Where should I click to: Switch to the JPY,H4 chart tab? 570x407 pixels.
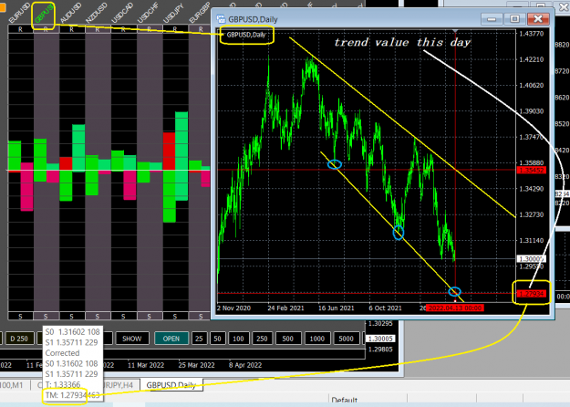(119, 385)
